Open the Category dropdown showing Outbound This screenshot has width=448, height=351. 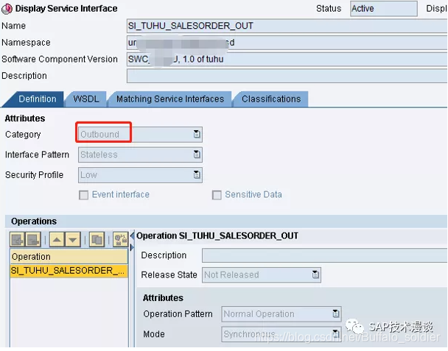(x=197, y=134)
